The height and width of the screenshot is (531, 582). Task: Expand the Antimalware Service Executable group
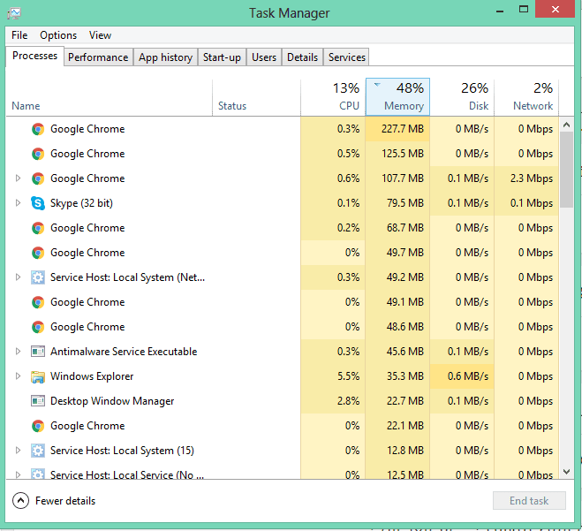tap(18, 352)
